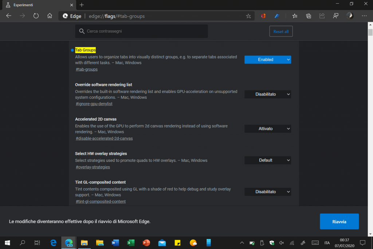Click the Office extension icon

click(x=263, y=16)
